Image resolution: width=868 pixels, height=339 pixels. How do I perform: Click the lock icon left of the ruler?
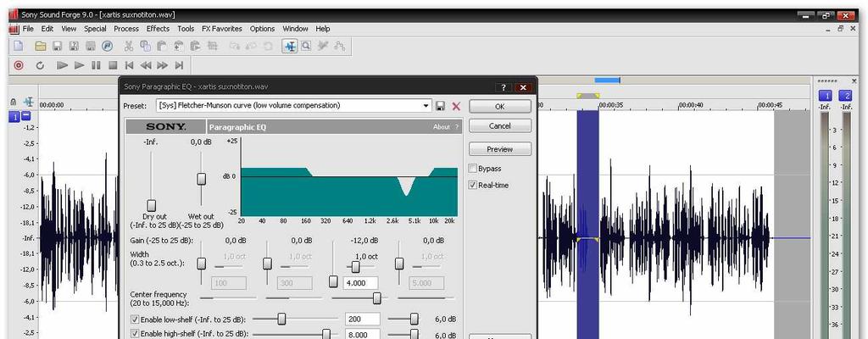pos(14,103)
